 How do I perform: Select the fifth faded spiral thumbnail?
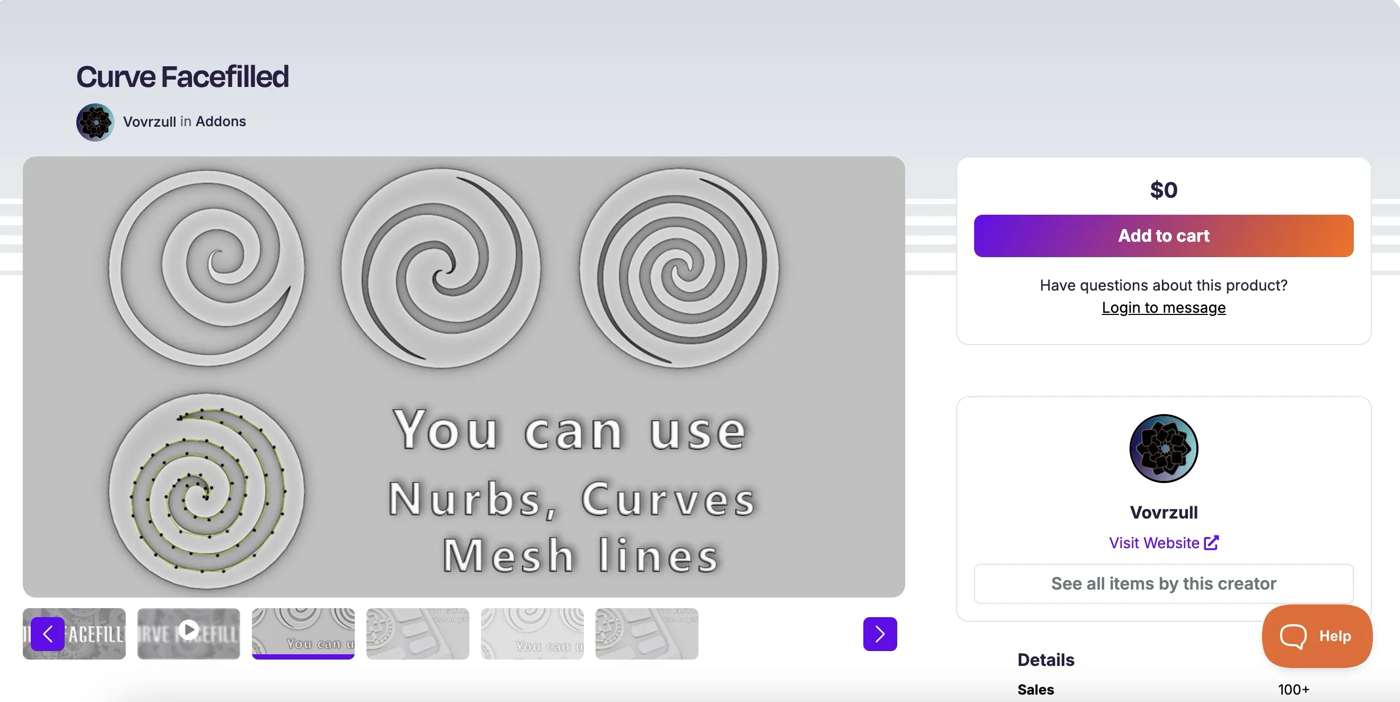pos(532,634)
